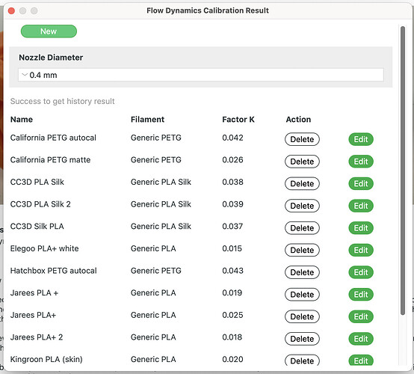Click Factor K value 0.025
Image resolution: width=414 pixels, height=374 pixels.
tap(232, 315)
